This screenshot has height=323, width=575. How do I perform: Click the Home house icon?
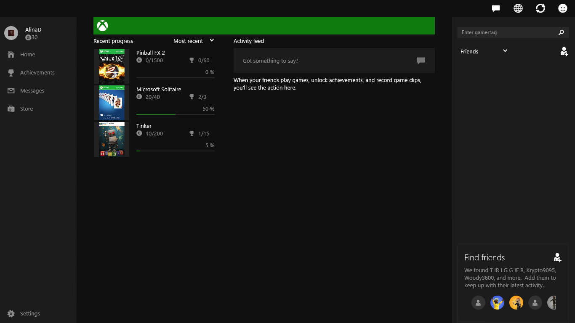[x=11, y=54]
